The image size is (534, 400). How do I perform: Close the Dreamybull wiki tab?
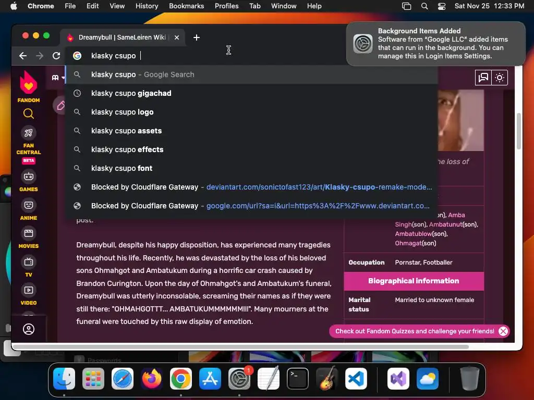[x=177, y=37]
